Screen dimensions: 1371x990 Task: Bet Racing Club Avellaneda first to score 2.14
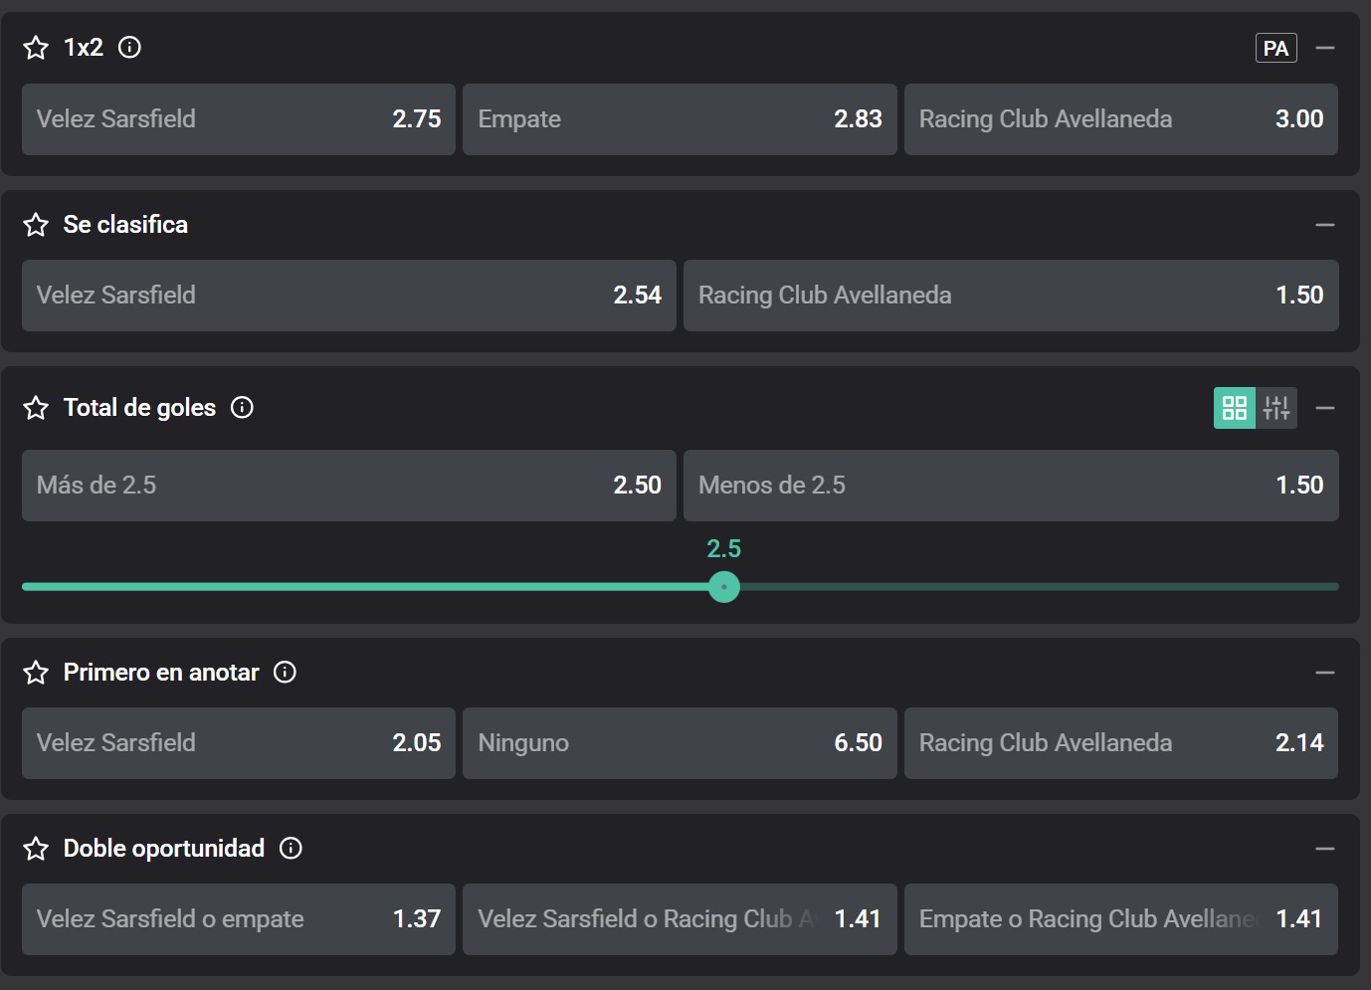pyautogui.click(x=1121, y=743)
